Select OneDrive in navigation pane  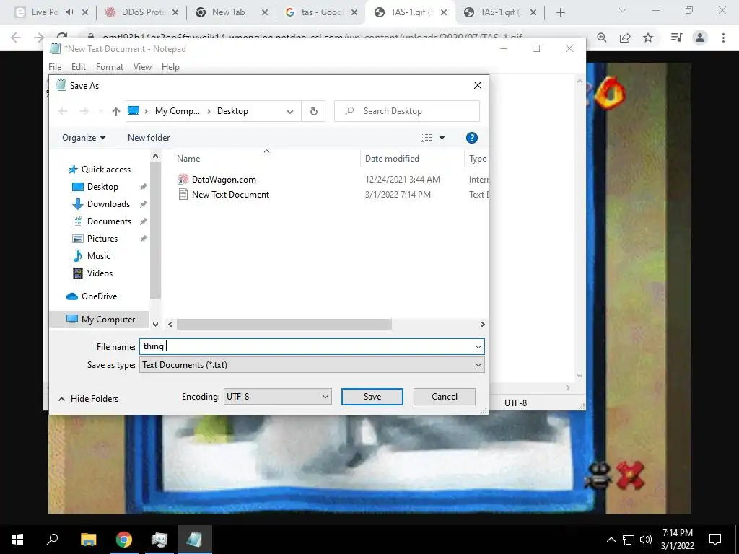(98, 296)
